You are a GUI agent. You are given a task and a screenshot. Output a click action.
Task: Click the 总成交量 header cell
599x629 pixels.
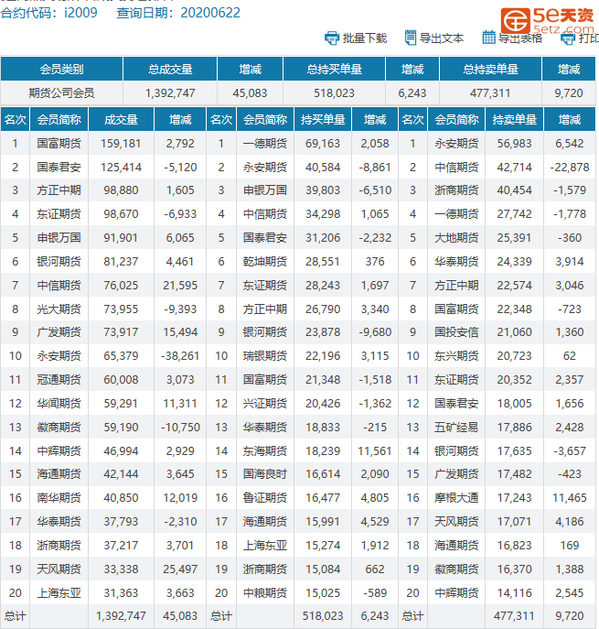point(170,69)
